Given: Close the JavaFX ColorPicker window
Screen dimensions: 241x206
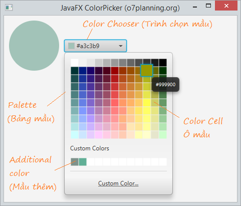Looking at the screenshot, I should tap(226, 6).
